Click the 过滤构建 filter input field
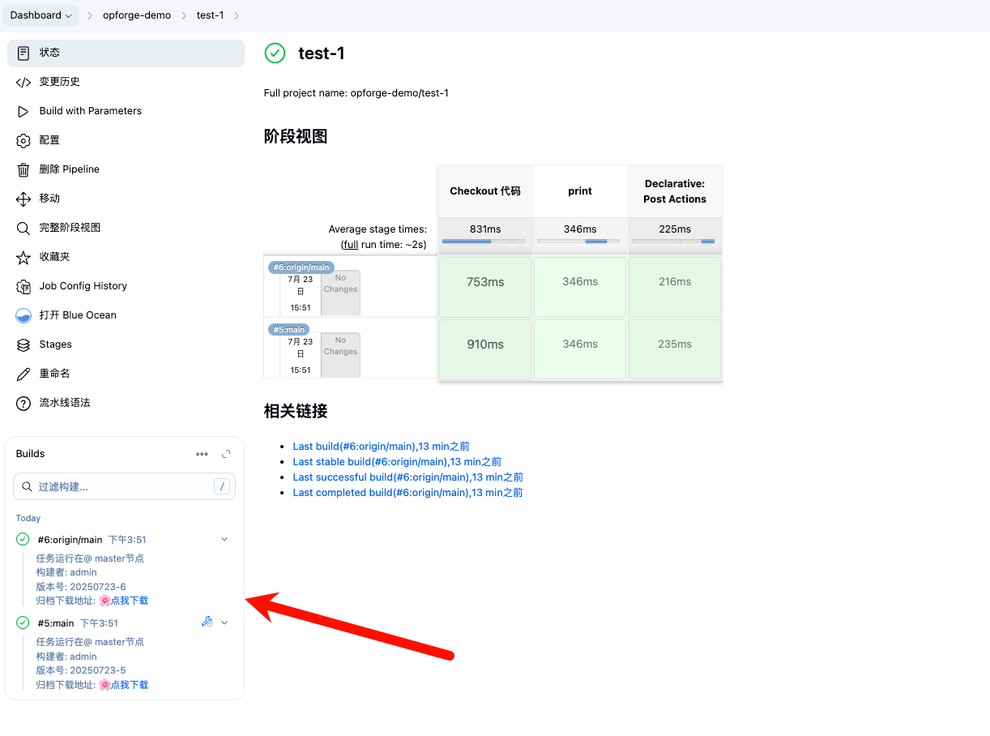The height and width of the screenshot is (736, 990). point(122,486)
